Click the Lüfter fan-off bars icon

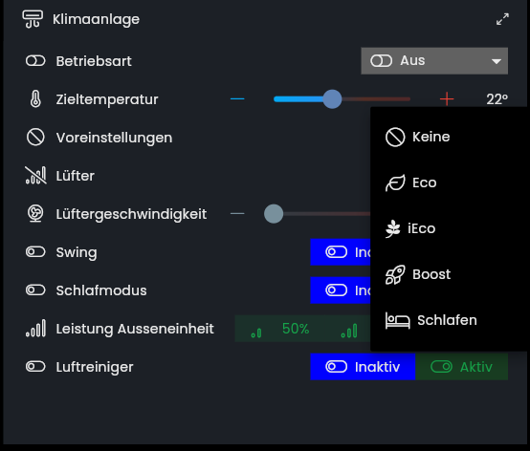[x=35, y=176]
